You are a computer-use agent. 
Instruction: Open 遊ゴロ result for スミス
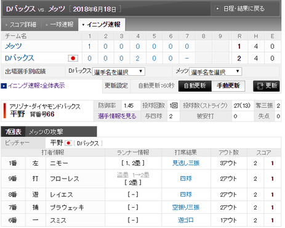[x=186, y=220]
